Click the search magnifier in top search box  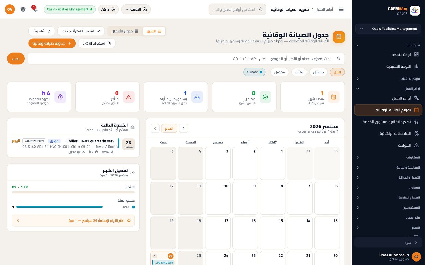coord(261,9)
